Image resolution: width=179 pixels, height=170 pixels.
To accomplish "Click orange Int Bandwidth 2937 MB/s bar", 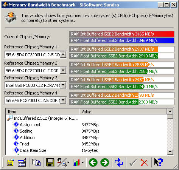I will coord(122,49).
